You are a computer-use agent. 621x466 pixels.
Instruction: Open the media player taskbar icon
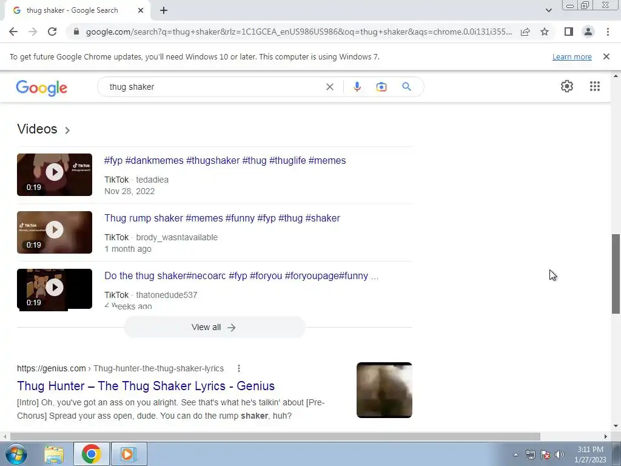(129, 454)
